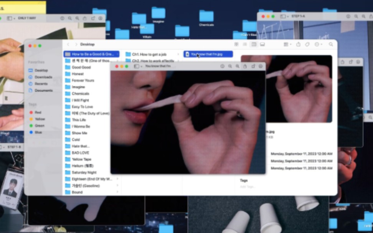Image resolution: width=373 pixels, height=233 pixels.
Task: Select Documents in the Finder sidebar
Action: click(x=43, y=91)
